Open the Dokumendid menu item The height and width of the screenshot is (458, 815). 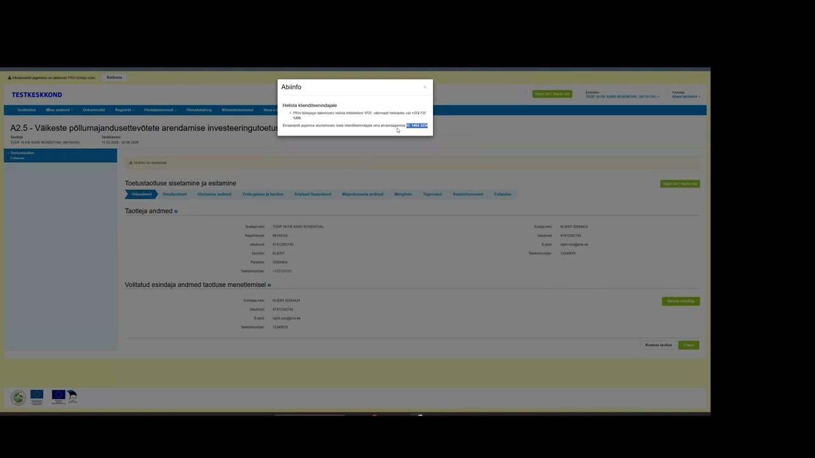coord(94,110)
